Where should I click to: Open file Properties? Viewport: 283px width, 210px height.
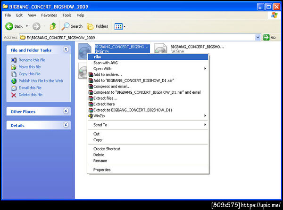(148, 170)
